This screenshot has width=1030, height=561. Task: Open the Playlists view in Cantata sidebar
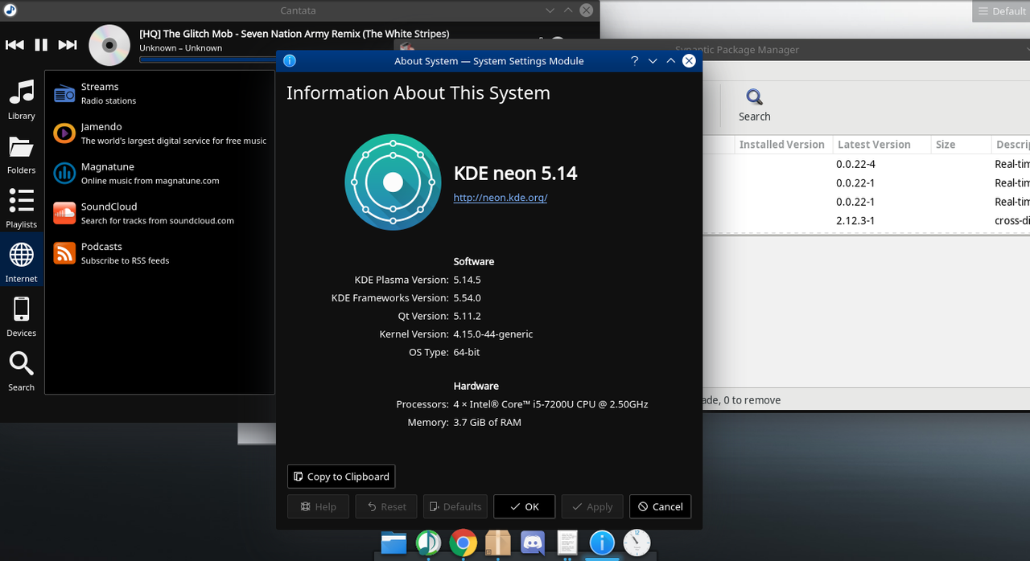[22, 208]
